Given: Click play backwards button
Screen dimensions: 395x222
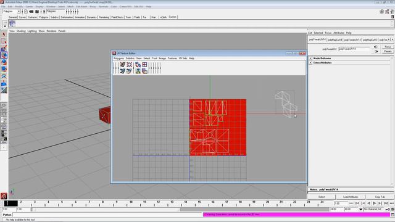Looking at the screenshot, I should (369, 203).
